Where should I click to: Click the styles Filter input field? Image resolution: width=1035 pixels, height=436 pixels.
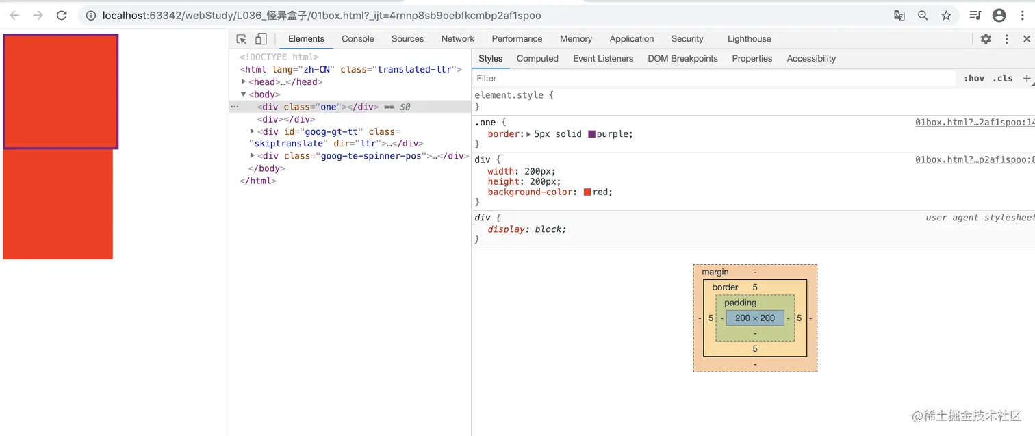tap(714, 78)
